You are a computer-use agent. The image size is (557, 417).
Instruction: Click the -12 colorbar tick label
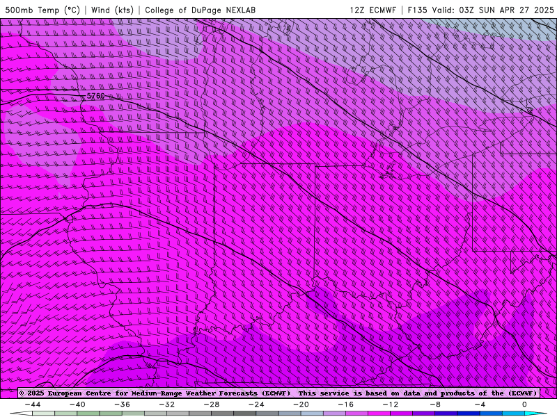click(391, 404)
